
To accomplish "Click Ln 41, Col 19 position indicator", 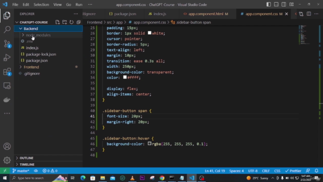I will 214,171.
